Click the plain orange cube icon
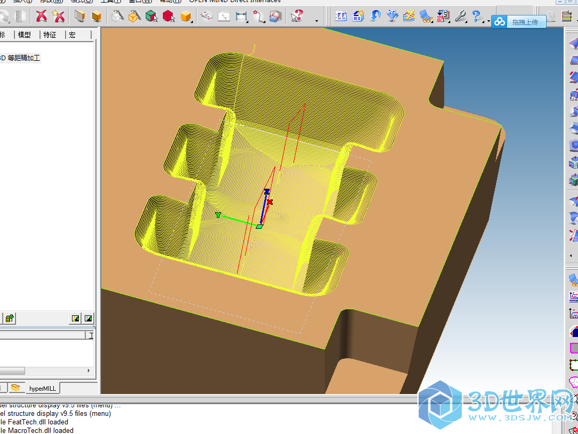Image resolution: width=578 pixels, height=434 pixels. pyautogui.click(x=186, y=16)
